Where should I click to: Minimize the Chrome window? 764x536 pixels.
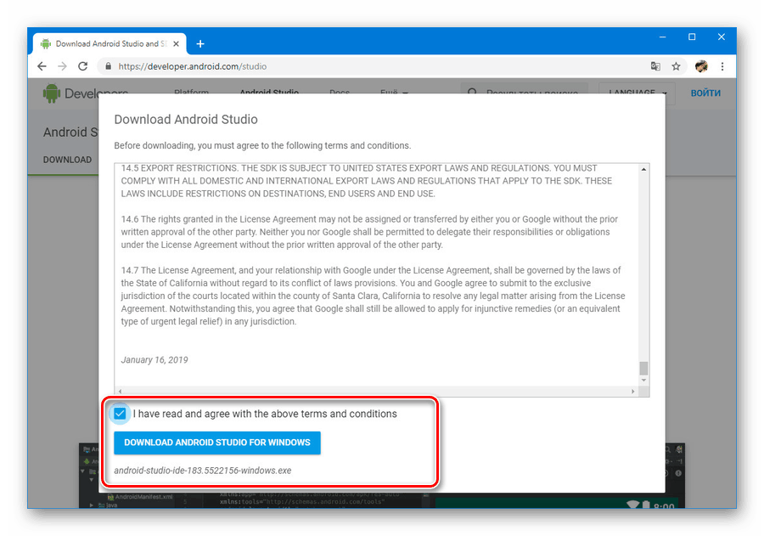663,37
